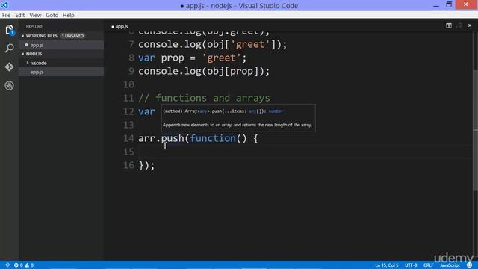Open the Help menu
Image resolution: width=478 pixels, height=269 pixels.
[68, 15]
